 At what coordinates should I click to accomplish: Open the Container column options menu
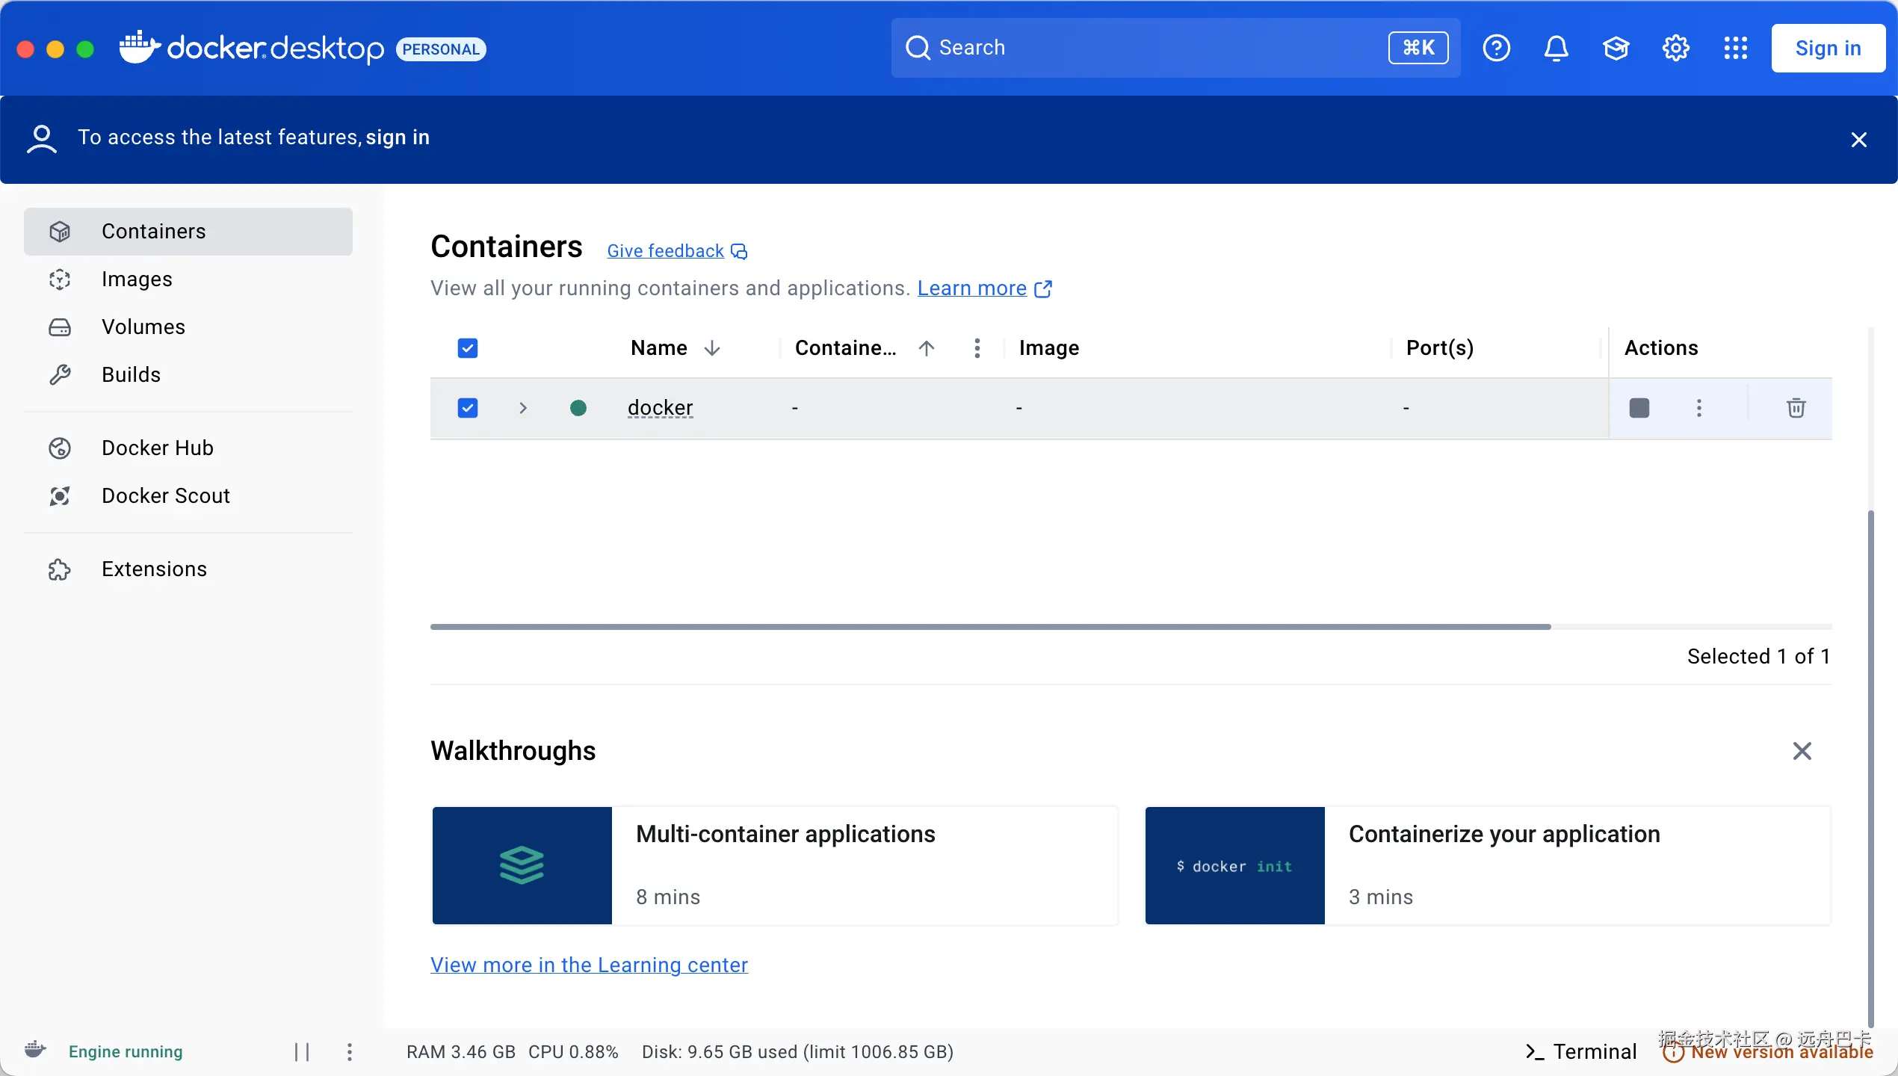[977, 348]
